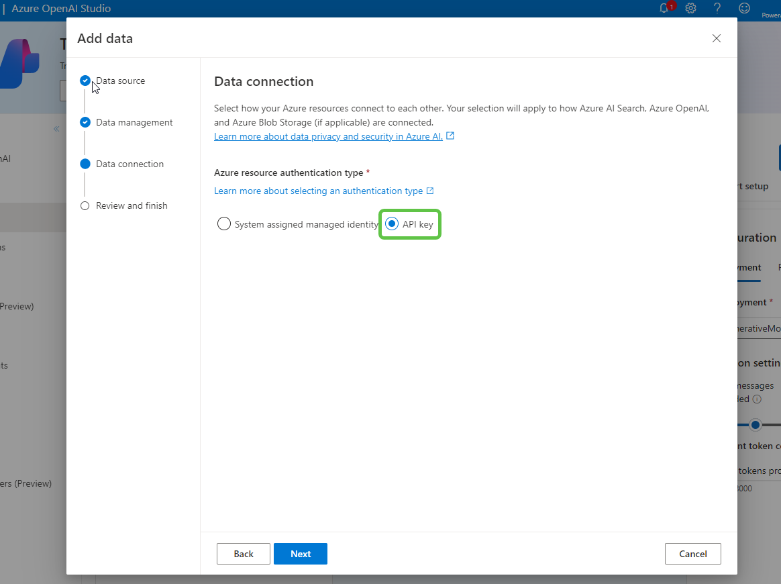Click the past messages slider handle
Viewport: 781px width, 584px height.
click(756, 424)
